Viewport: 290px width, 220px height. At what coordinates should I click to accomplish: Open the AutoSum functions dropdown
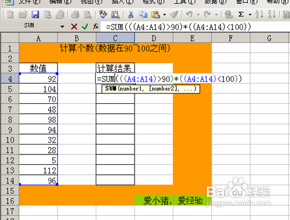(250, 15)
